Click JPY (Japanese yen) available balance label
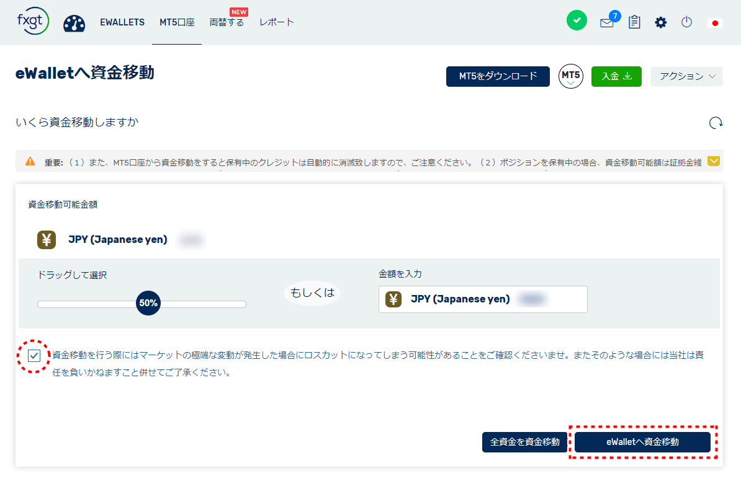The image size is (741, 489). click(118, 240)
